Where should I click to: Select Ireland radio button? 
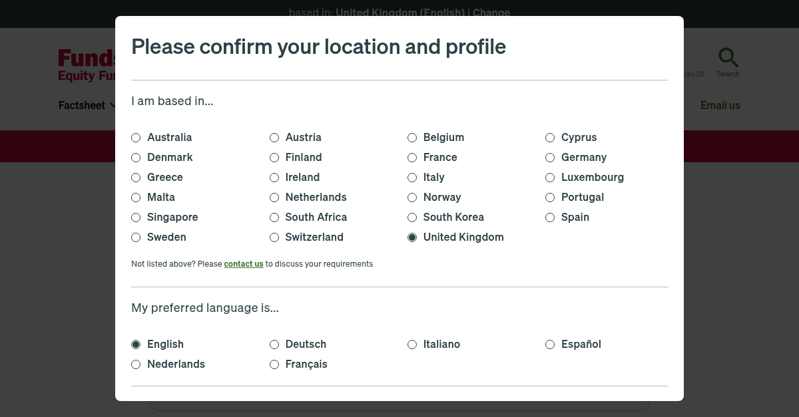(x=274, y=178)
